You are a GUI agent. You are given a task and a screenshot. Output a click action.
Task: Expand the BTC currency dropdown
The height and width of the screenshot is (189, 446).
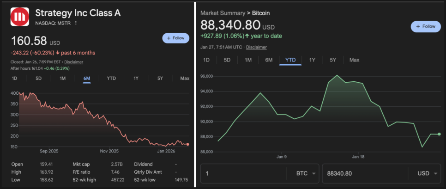(306, 173)
